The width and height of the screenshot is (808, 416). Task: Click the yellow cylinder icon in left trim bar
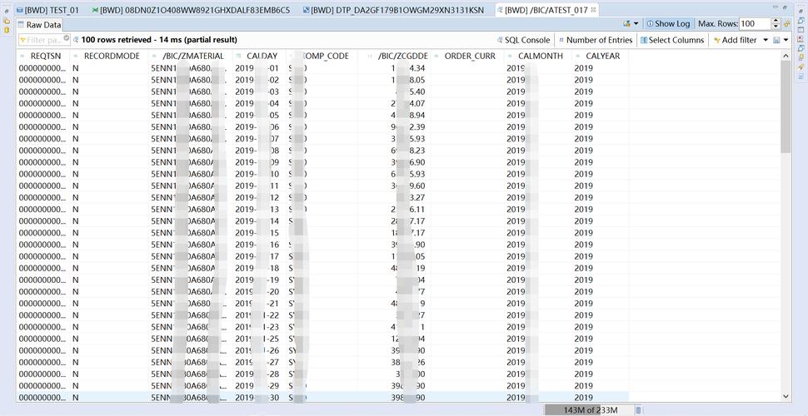[7, 30]
